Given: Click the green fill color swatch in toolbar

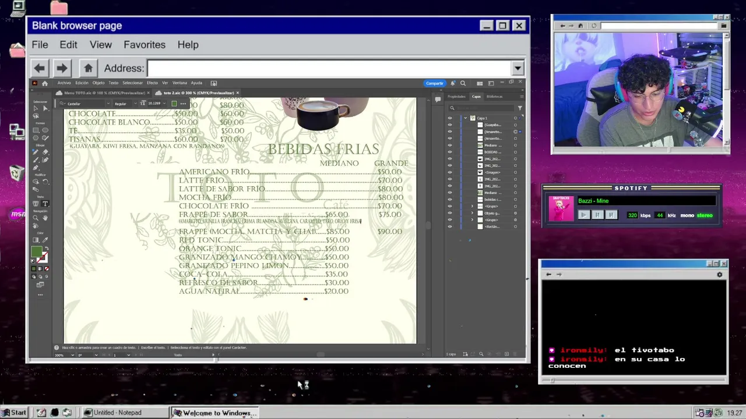Looking at the screenshot, I should pyautogui.click(x=37, y=251).
